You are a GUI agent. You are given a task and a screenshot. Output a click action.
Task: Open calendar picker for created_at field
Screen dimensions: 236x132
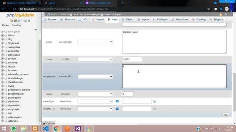coord(154,102)
